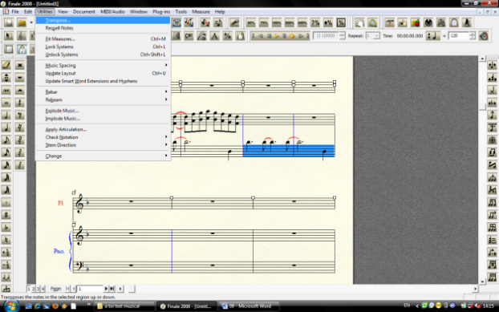Image resolution: width=499 pixels, height=312 pixels.
Task: Select the flat accidental tool
Action: point(6,228)
